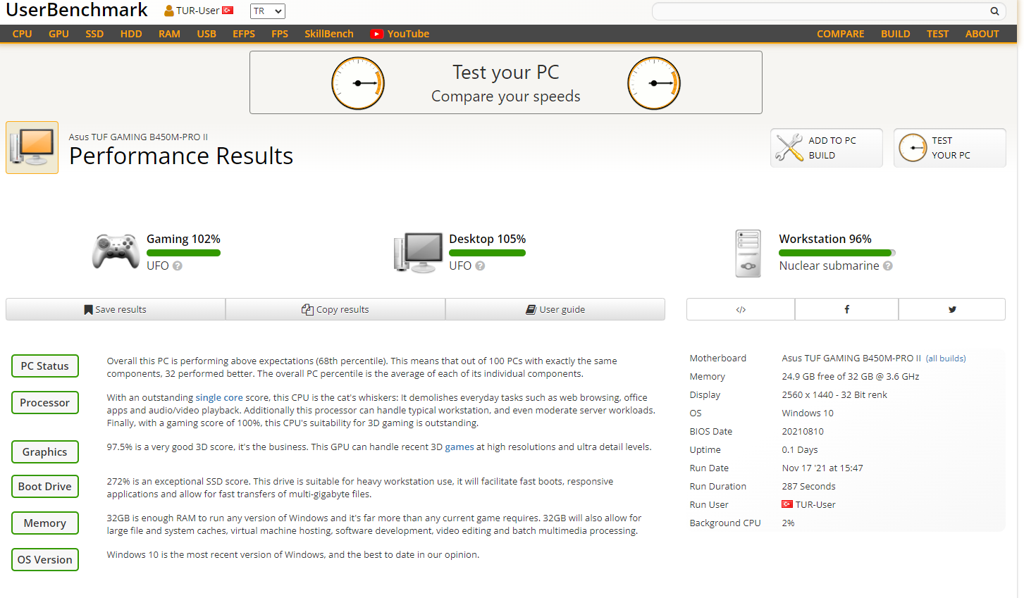Click the Graphics button

pos(45,452)
